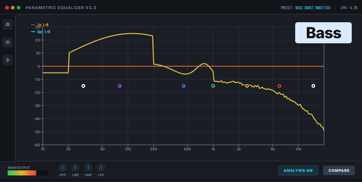Screen dimensions: 362x182
Task: Select the leftmost white EQ band node
Action: (83, 86)
